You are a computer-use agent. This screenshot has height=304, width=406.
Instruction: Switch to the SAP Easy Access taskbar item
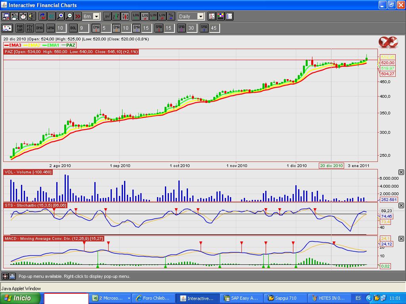click(241, 298)
